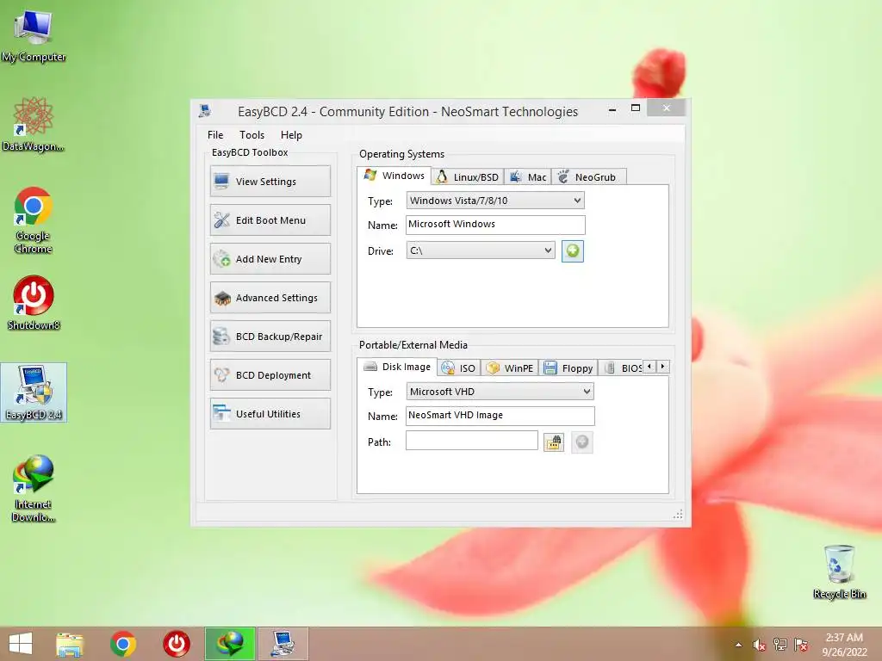Select the Windows operating systems tab
This screenshot has width=882, height=661.
[x=394, y=176]
